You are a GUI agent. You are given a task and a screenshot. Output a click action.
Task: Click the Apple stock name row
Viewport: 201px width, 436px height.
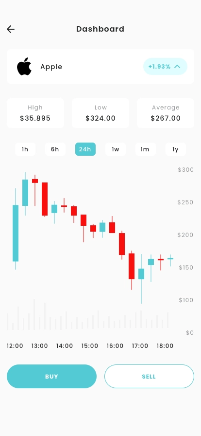tap(100, 67)
